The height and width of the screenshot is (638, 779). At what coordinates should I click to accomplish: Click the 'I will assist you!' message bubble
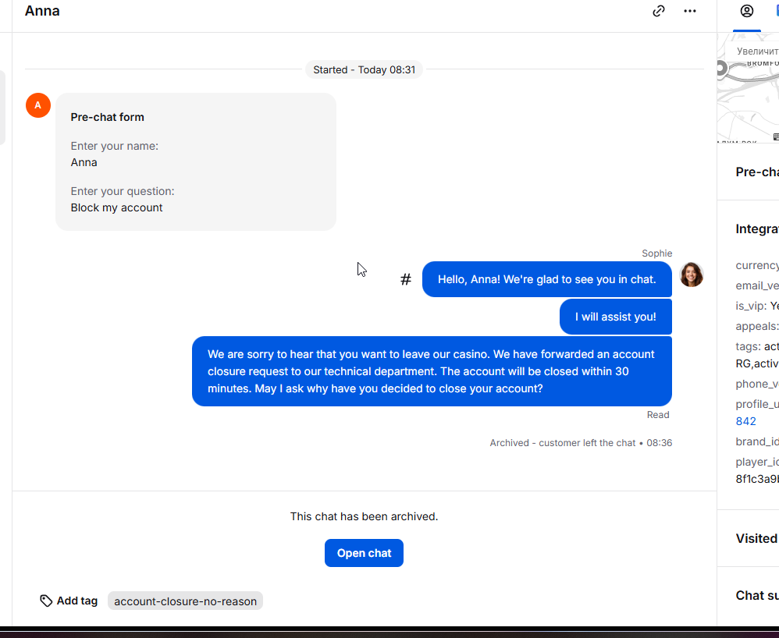[x=616, y=317]
